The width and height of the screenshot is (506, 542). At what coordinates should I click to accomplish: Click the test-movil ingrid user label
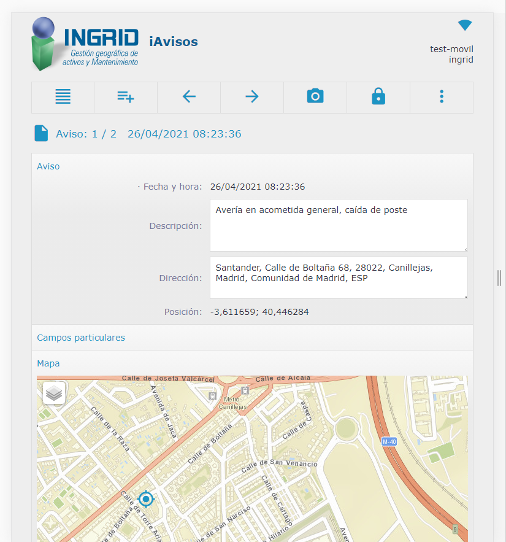(x=452, y=55)
